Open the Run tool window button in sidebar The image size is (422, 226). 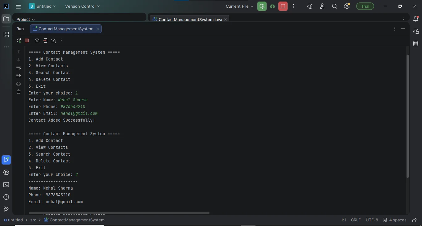click(6, 160)
